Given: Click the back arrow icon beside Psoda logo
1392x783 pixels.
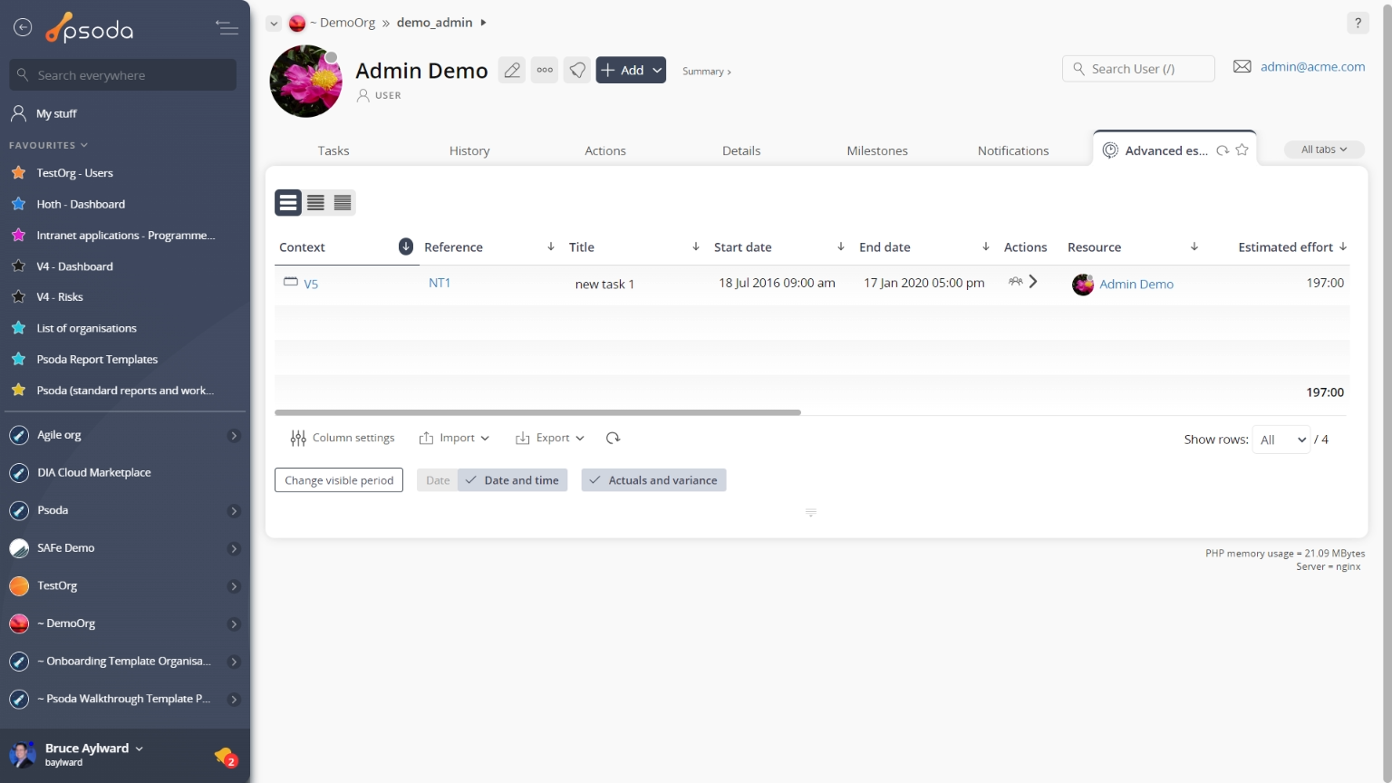Looking at the screenshot, I should 23,28.
